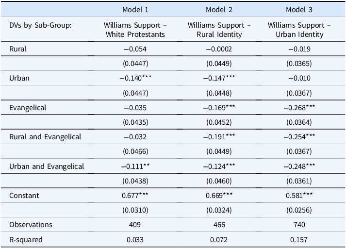346x248 pixels.
Task: Select the Model 2 column header
Action: 219,10
